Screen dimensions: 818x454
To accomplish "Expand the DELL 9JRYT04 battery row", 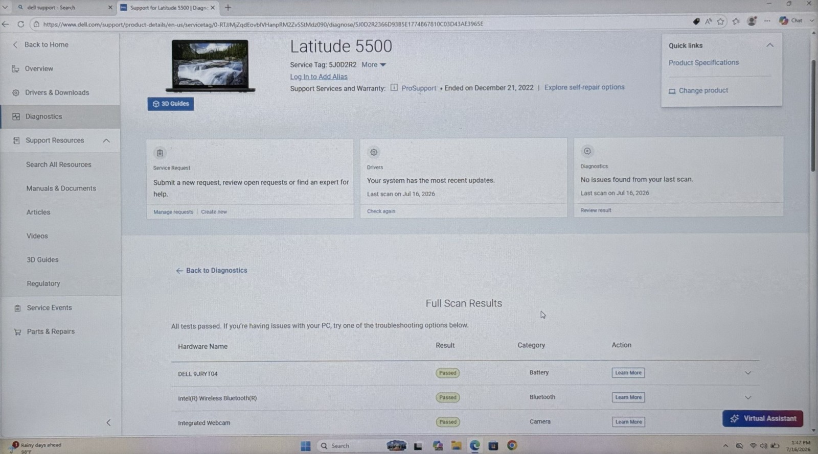I will [x=748, y=373].
